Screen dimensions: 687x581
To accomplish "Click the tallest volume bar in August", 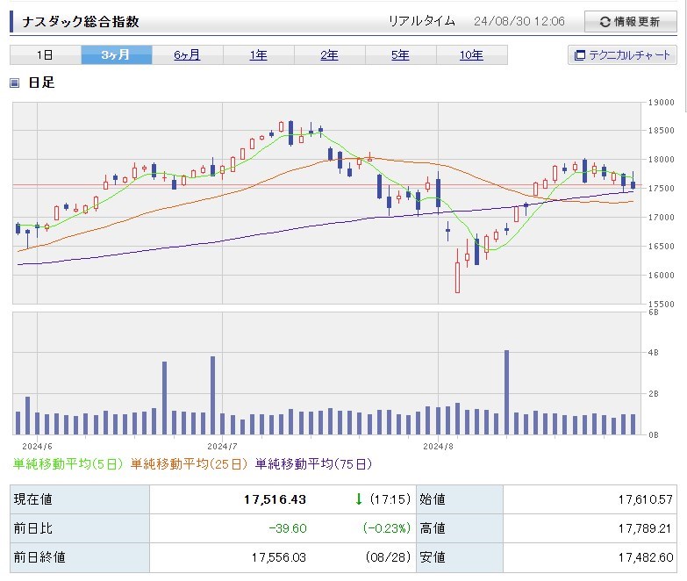I will [506, 392].
